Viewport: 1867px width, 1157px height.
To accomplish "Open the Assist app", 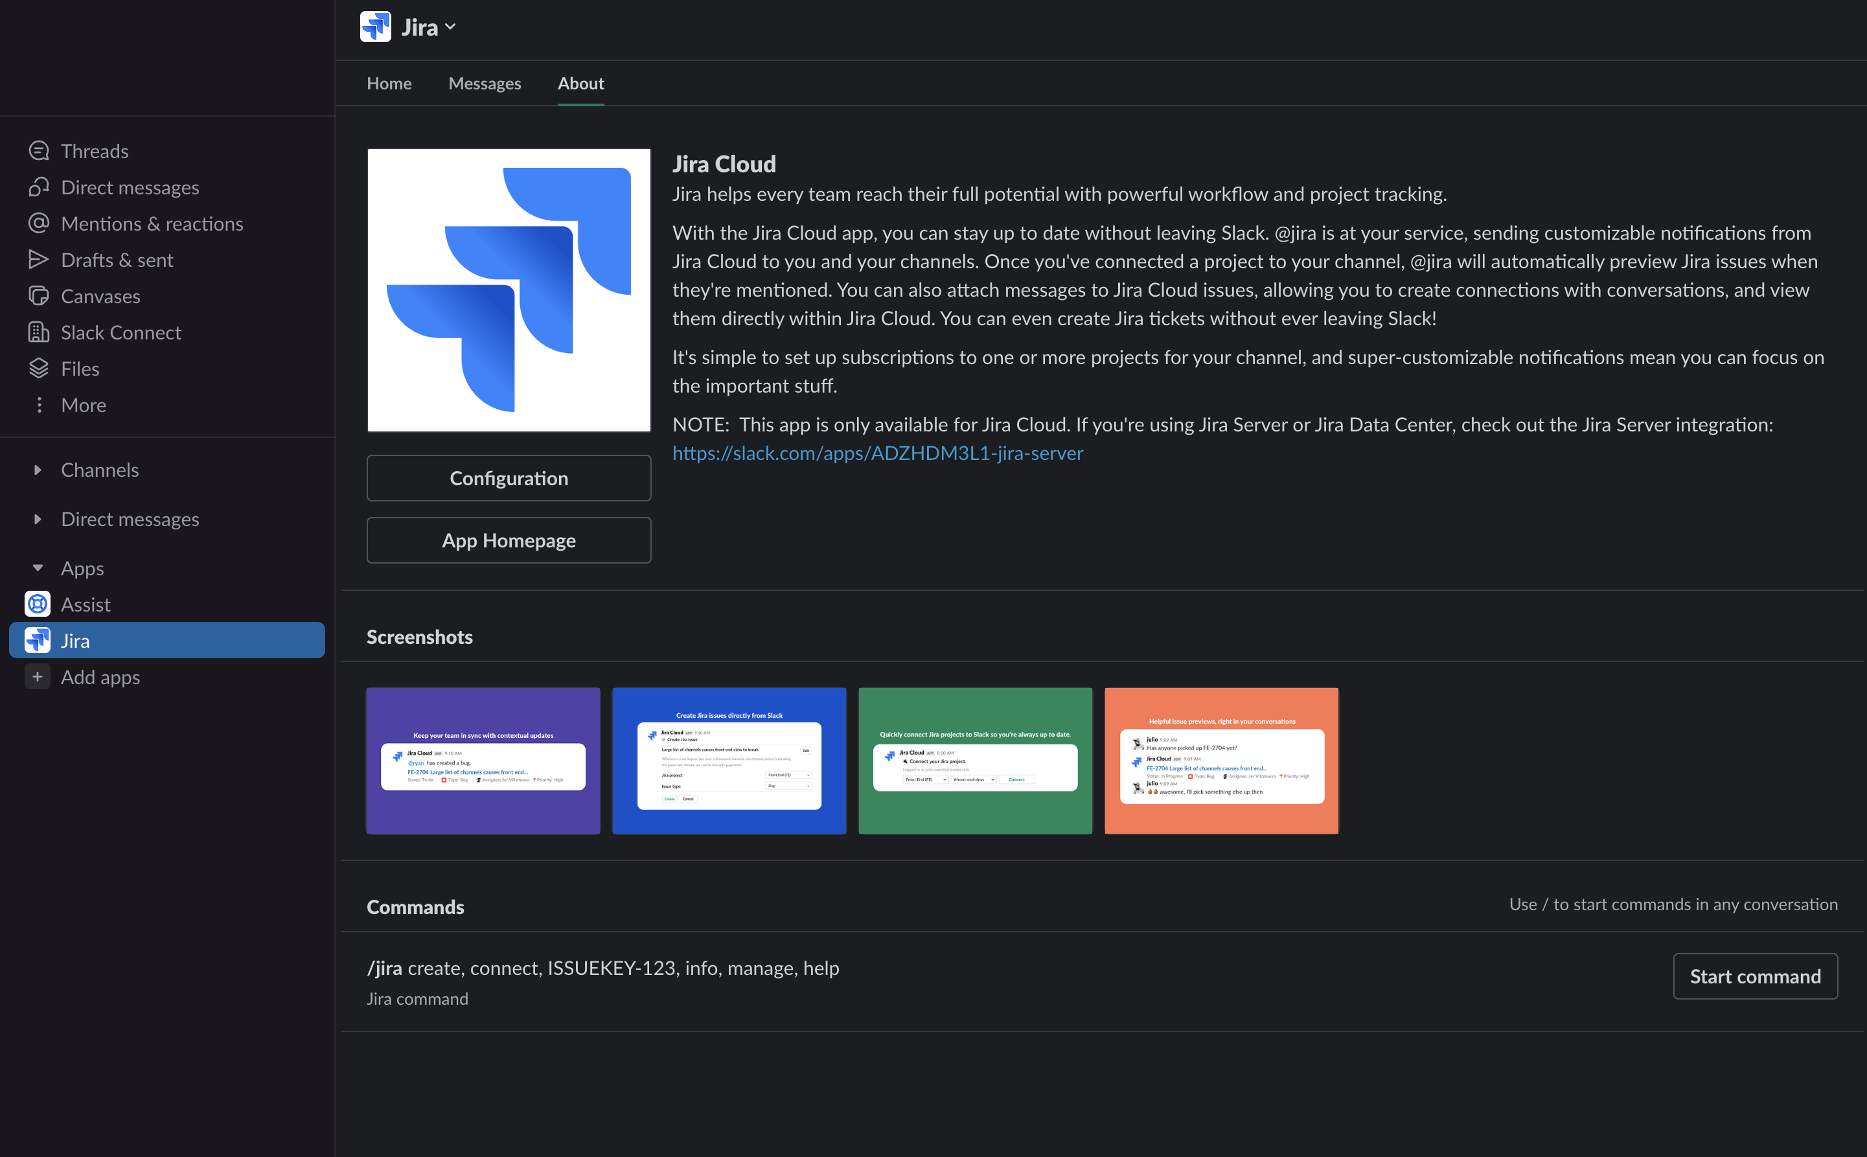I will 86,604.
